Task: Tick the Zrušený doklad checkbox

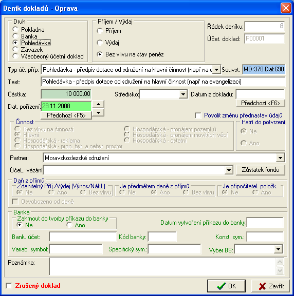Action: 9,286
